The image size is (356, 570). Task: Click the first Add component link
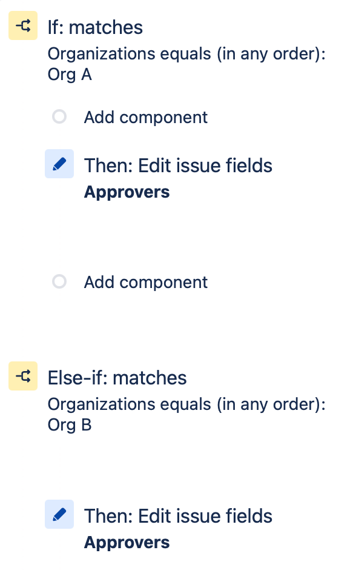click(x=145, y=116)
